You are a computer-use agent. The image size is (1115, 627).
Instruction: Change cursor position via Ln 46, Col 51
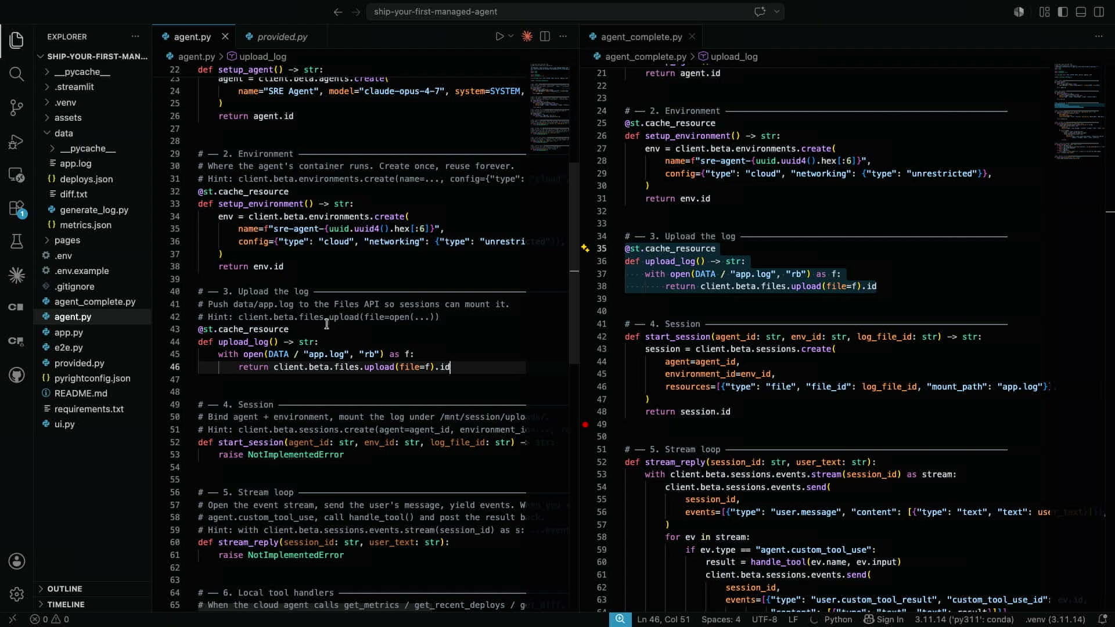(663, 619)
